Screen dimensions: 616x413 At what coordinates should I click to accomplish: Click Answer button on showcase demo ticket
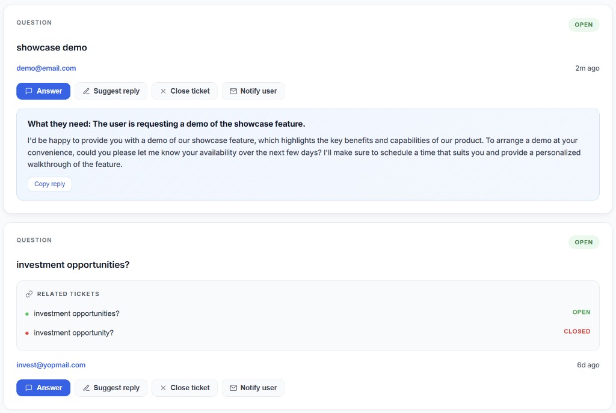coord(43,91)
